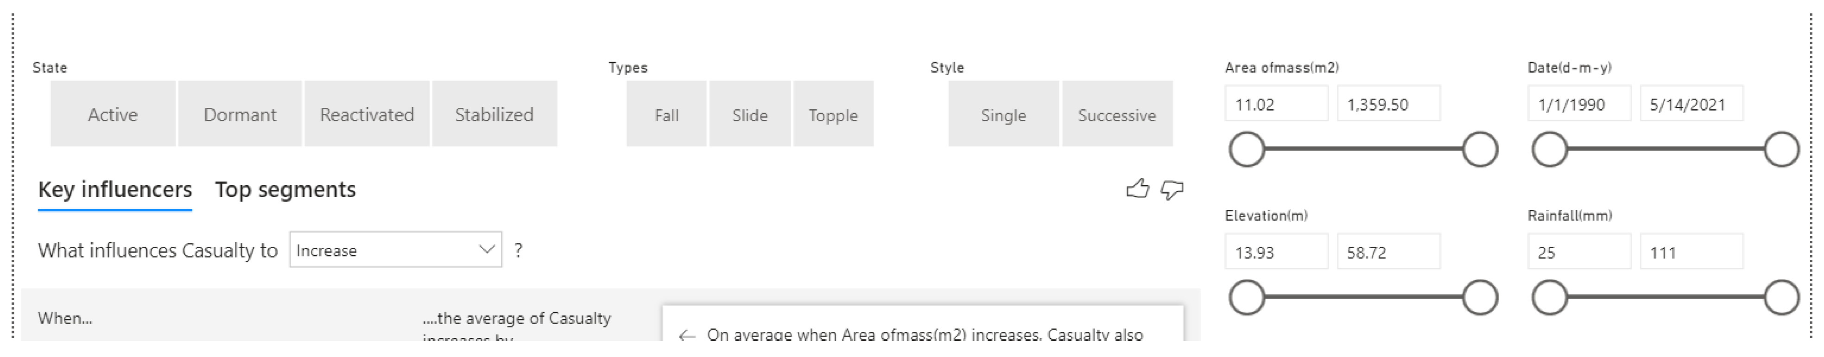Click the thumbs up feedback icon
The width and height of the screenshot is (1824, 357).
pyautogui.click(x=1137, y=189)
